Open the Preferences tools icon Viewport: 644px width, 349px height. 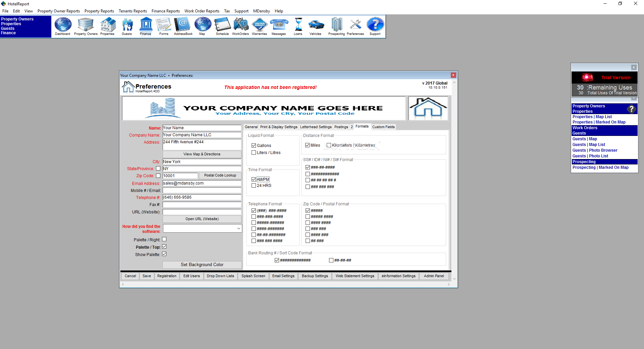tap(356, 26)
